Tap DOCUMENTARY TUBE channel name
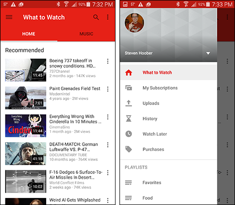This screenshot has height=205, width=235. click(x=68, y=155)
